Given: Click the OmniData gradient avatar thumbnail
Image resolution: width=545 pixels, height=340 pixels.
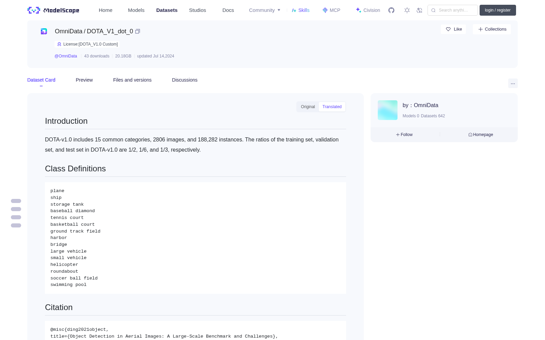Looking at the screenshot, I should point(388,110).
